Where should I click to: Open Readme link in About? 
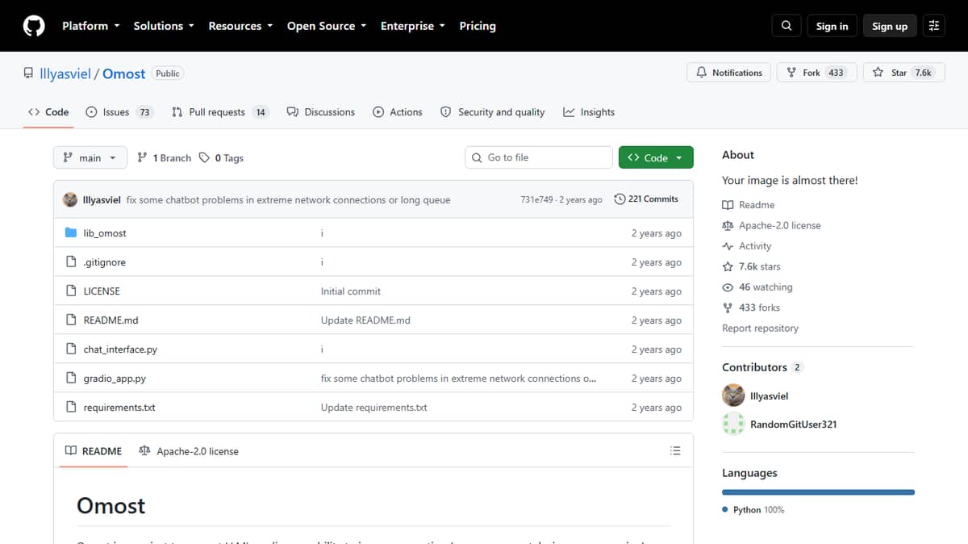pos(749,205)
